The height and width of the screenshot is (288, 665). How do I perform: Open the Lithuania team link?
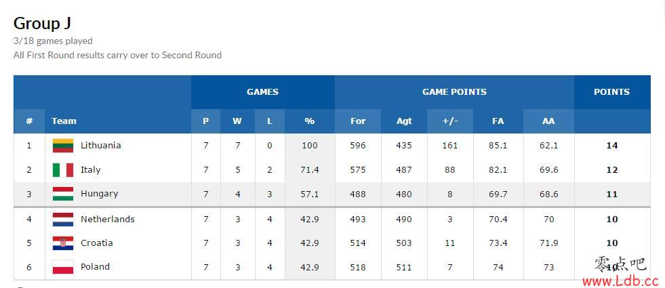coord(100,146)
